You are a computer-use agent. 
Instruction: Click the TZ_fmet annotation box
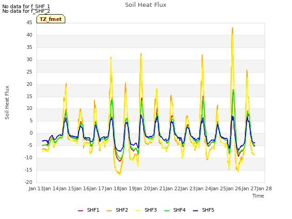coord(51,19)
